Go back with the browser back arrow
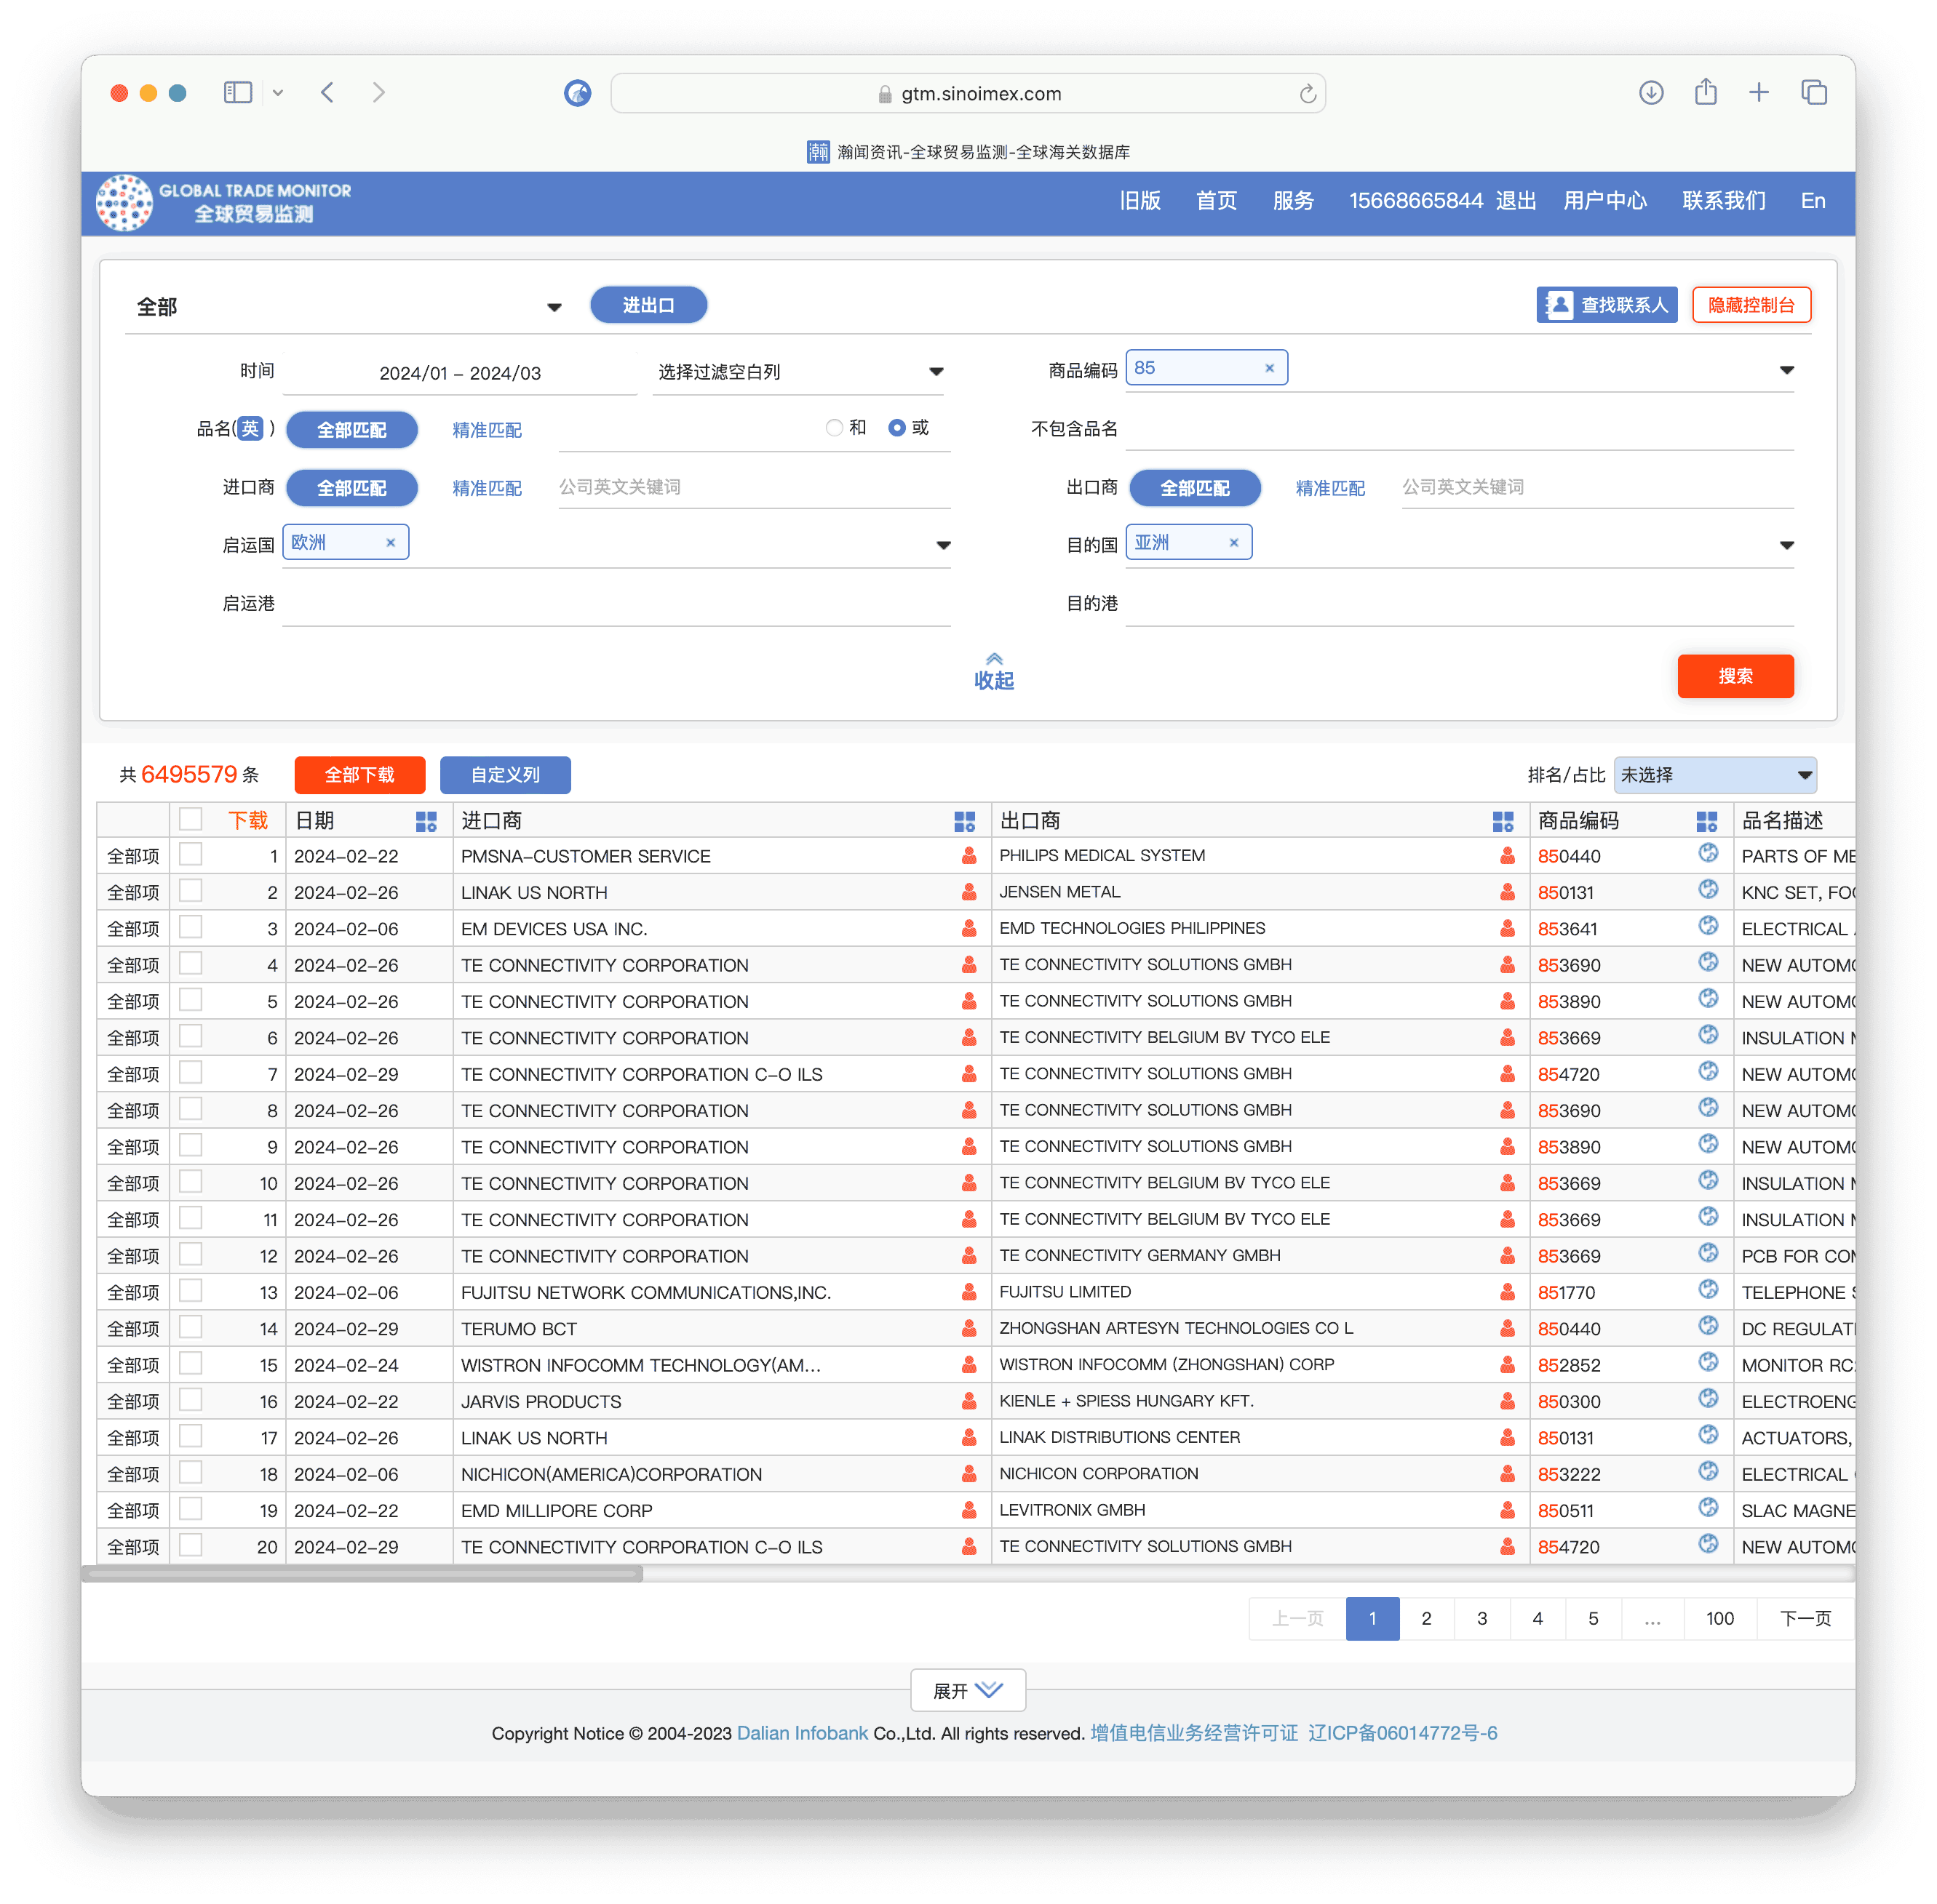The height and width of the screenshot is (1904, 1937). [x=327, y=93]
